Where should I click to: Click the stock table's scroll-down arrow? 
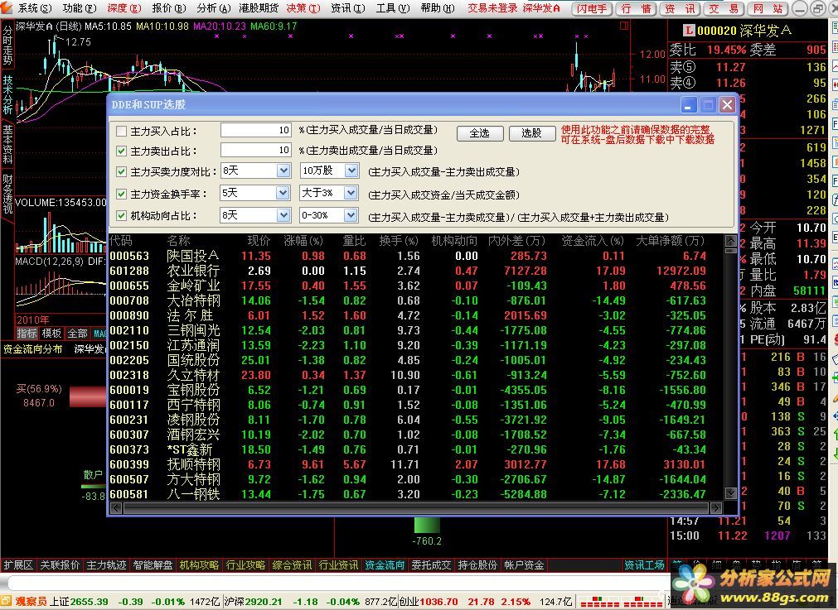tap(730, 492)
